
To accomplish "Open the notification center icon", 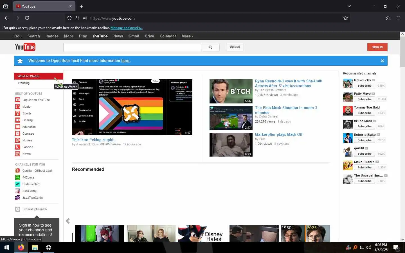I will pyautogui.click(x=396, y=248).
